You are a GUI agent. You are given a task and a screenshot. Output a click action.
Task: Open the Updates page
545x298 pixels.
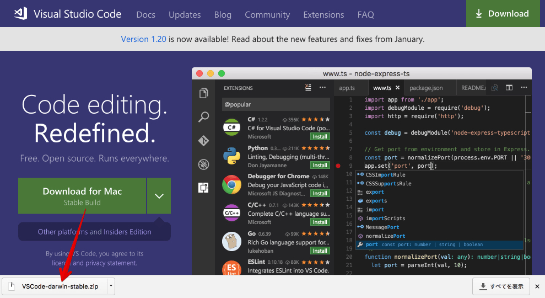coord(185,14)
